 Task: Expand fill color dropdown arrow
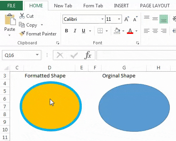[123, 31]
